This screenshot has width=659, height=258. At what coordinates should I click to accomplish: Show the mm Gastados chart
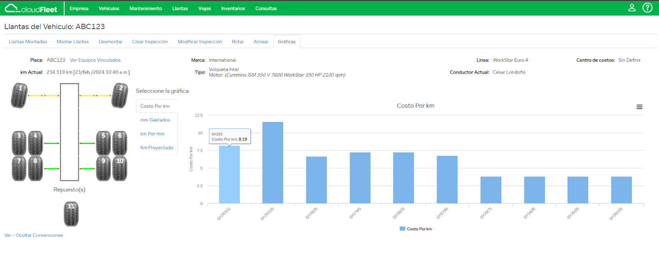point(155,120)
